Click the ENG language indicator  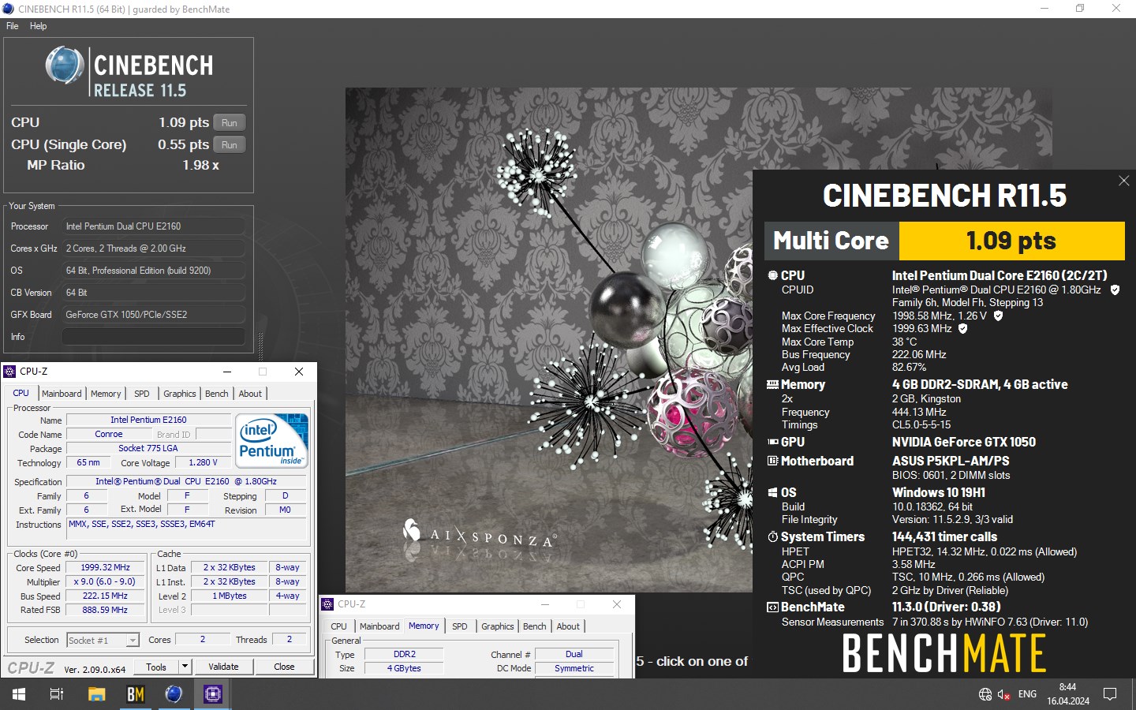pos(1027,694)
